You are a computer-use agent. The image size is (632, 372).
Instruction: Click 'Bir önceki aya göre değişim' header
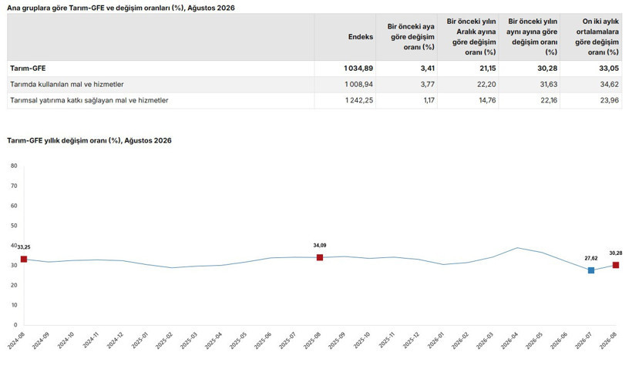(411, 37)
